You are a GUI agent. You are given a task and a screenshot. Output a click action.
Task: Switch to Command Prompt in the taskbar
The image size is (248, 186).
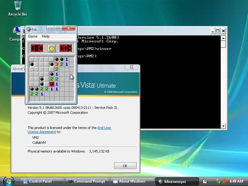point(87,181)
